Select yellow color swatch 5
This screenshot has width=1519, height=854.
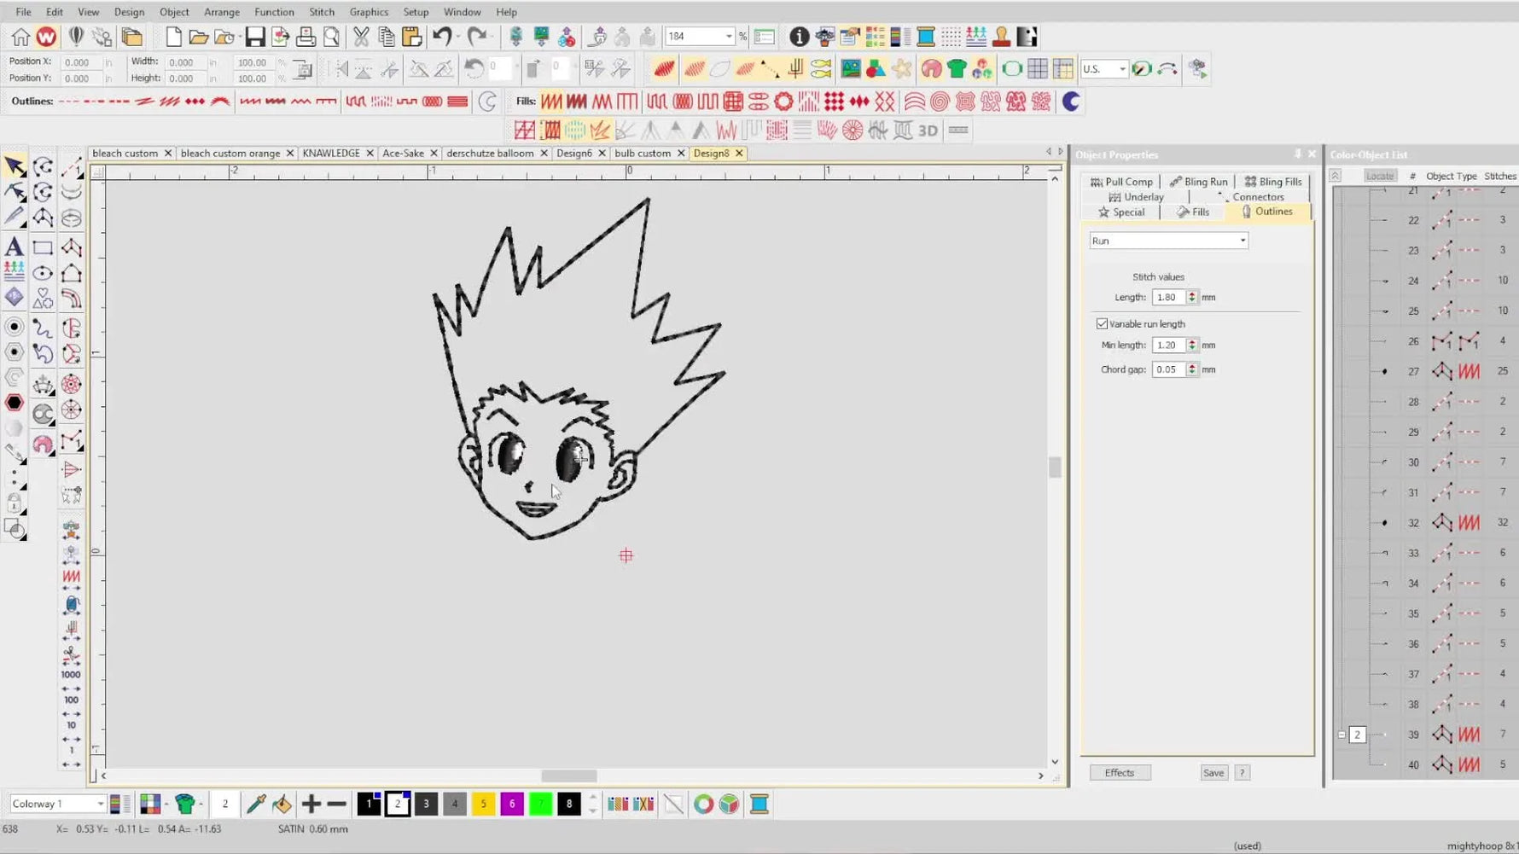tap(483, 804)
